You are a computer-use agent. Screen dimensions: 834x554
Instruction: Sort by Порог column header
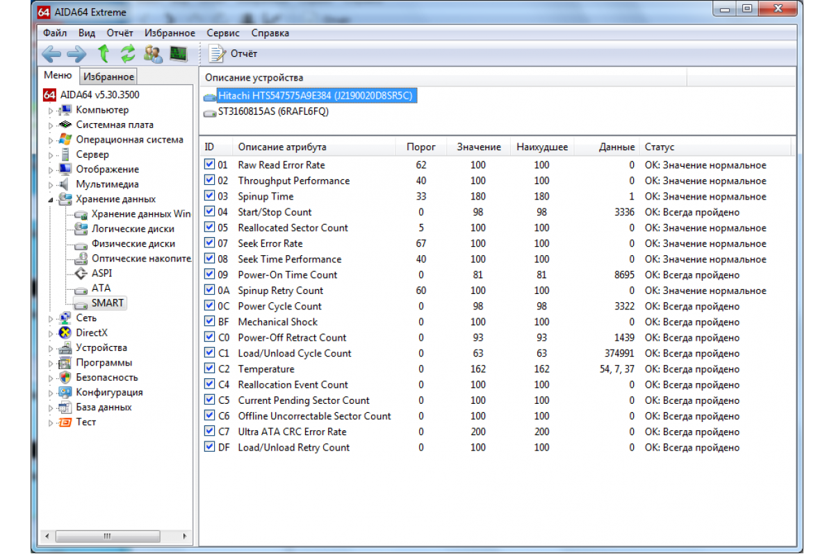tap(421, 147)
